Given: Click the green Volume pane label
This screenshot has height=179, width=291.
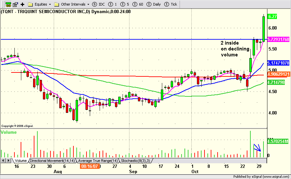Looking at the screenshot, I should coord(9,132).
